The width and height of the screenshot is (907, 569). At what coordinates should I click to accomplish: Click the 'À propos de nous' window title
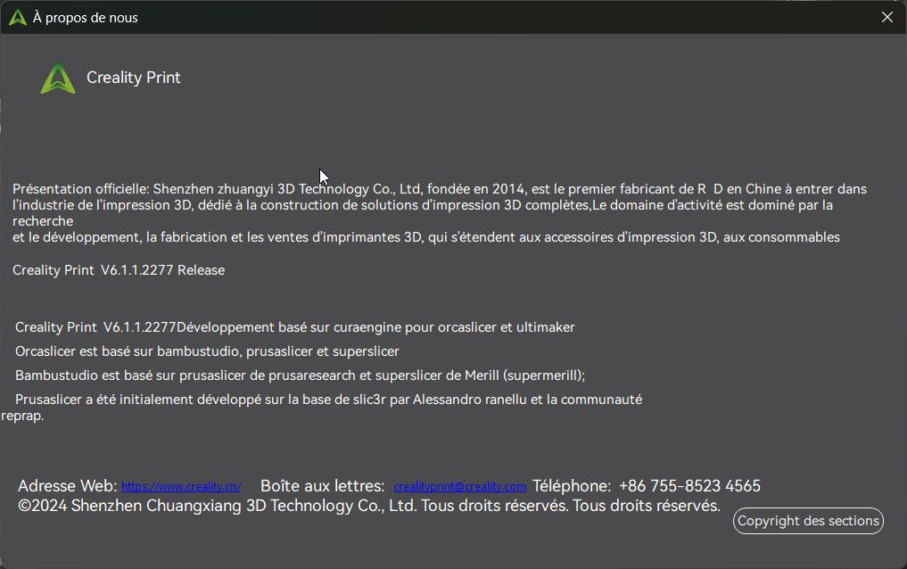coord(85,18)
